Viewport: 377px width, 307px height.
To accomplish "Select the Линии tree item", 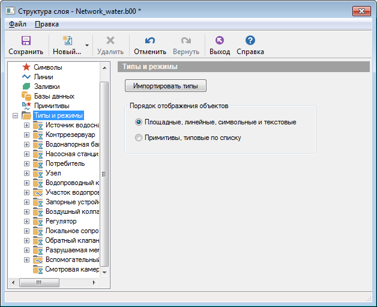I will [43, 77].
